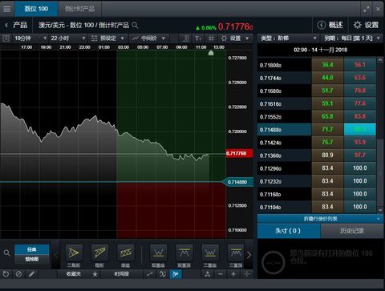Click the pattern list next arrow
Screen dimensions: 385x291
tap(249, 255)
